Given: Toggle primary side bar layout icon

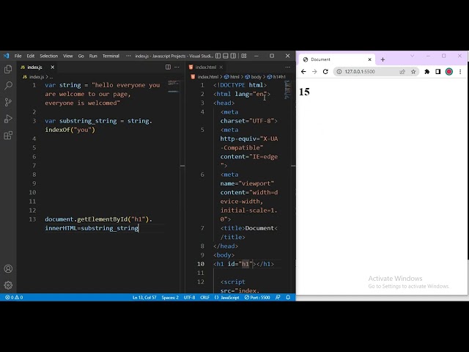Looking at the screenshot, I should pyautogui.click(x=218, y=56).
